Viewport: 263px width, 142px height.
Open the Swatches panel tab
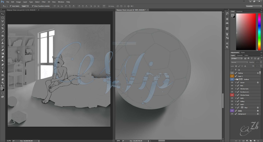tap(239, 11)
